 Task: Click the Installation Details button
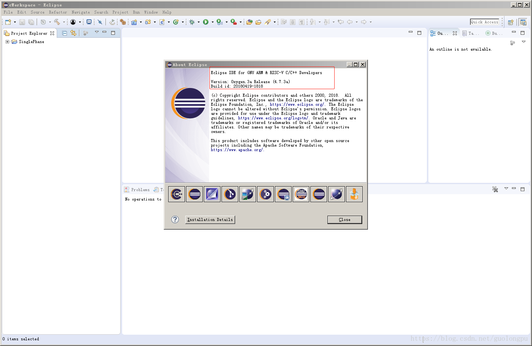pyautogui.click(x=210, y=220)
